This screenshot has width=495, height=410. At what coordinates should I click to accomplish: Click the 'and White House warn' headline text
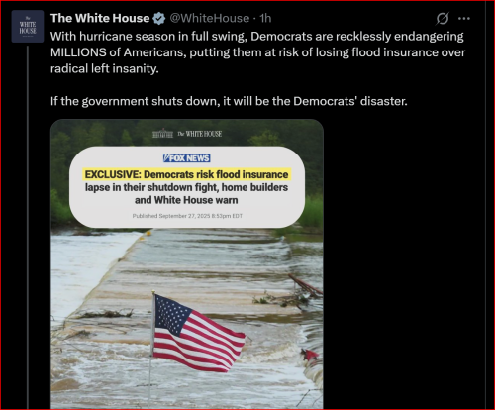186,200
